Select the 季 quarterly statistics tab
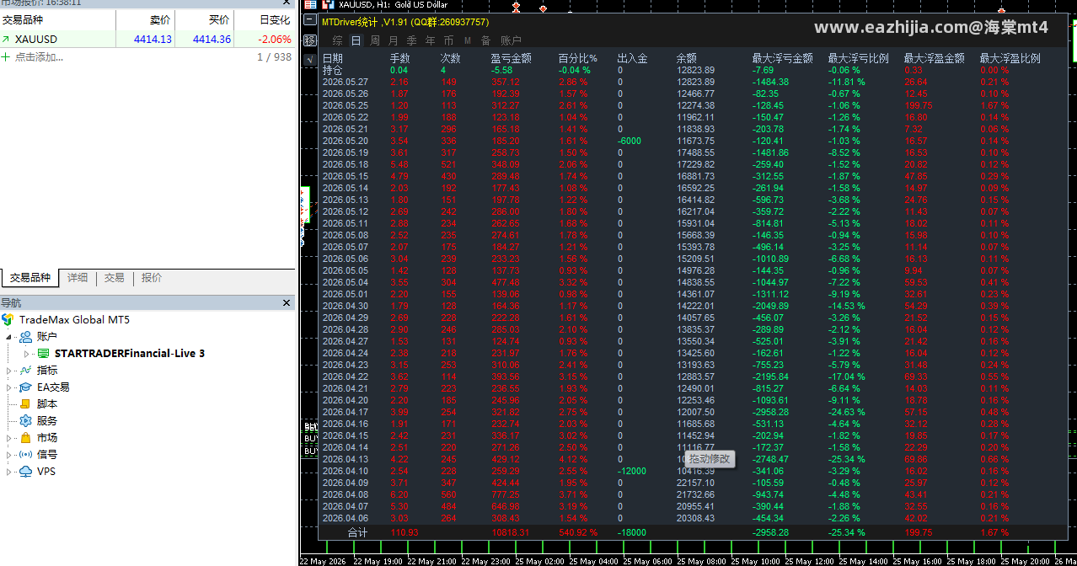Viewport: 1077px width, 566px height. (x=411, y=40)
